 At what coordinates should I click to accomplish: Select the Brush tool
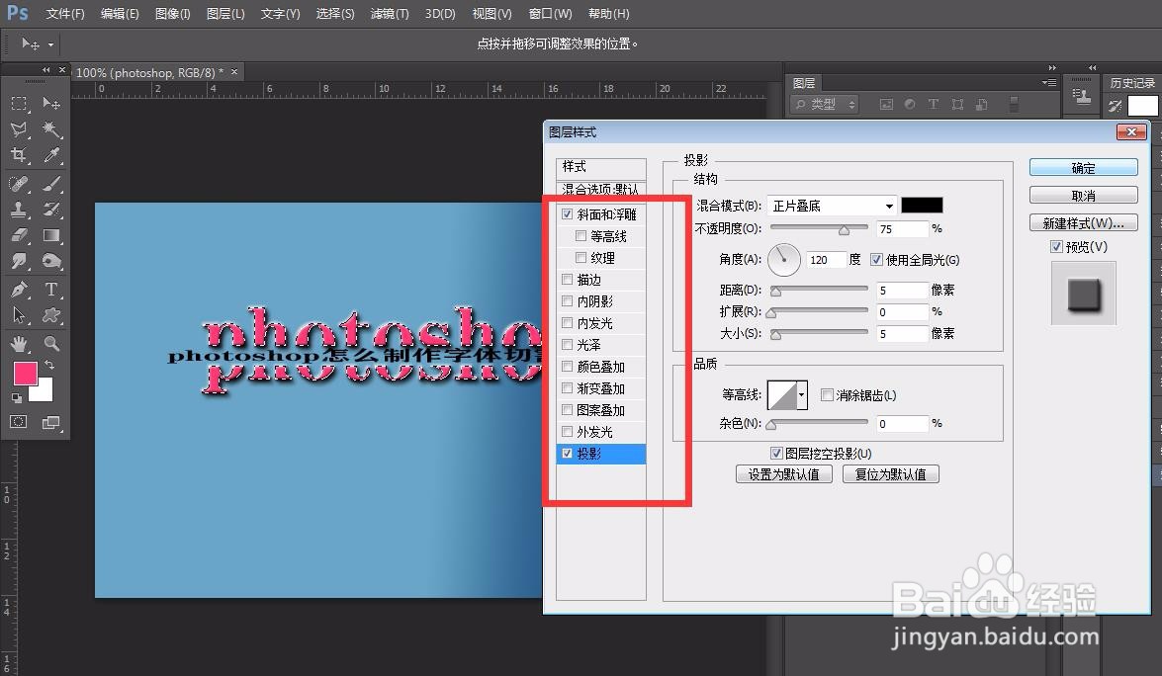click(51, 183)
